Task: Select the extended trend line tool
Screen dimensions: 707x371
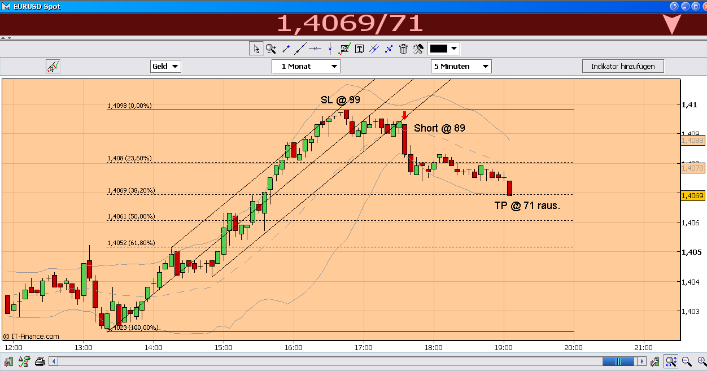Action: point(300,49)
